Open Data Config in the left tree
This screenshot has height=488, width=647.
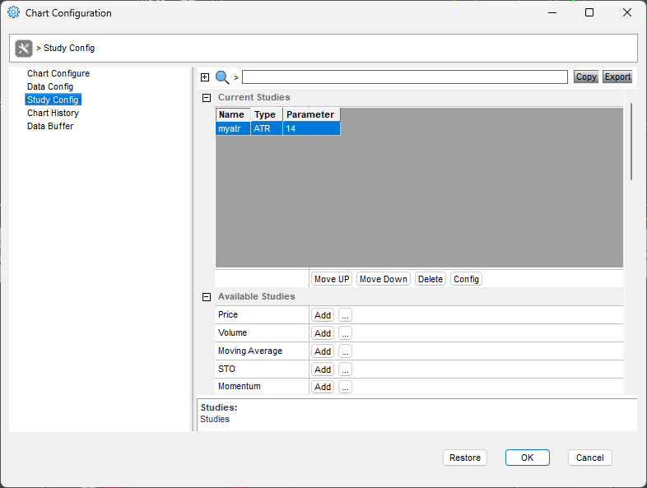click(x=50, y=86)
